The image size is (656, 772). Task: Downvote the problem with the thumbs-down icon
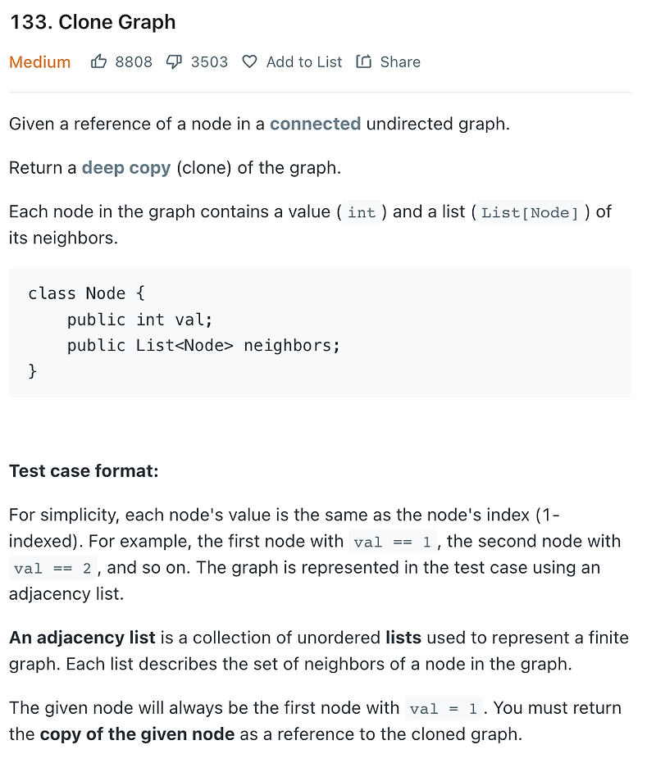(x=174, y=62)
